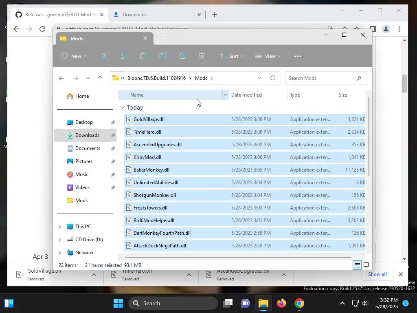The image size is (417, 313).
Task: Open Firefox from the taskbar
Action: pyautogui.click(x=281, y=303)
